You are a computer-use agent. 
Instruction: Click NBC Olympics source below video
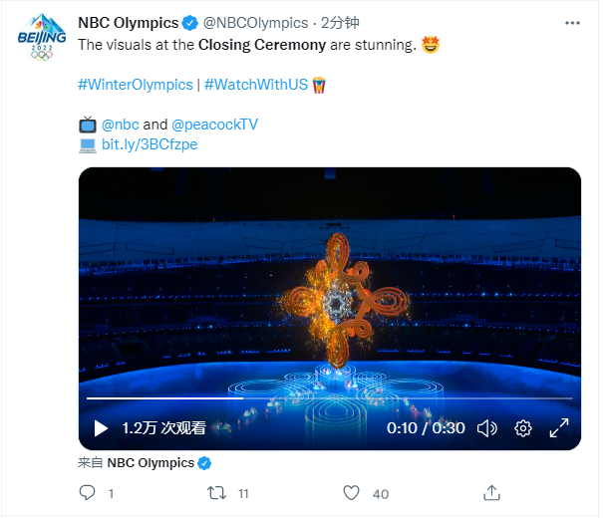point(151,463)
